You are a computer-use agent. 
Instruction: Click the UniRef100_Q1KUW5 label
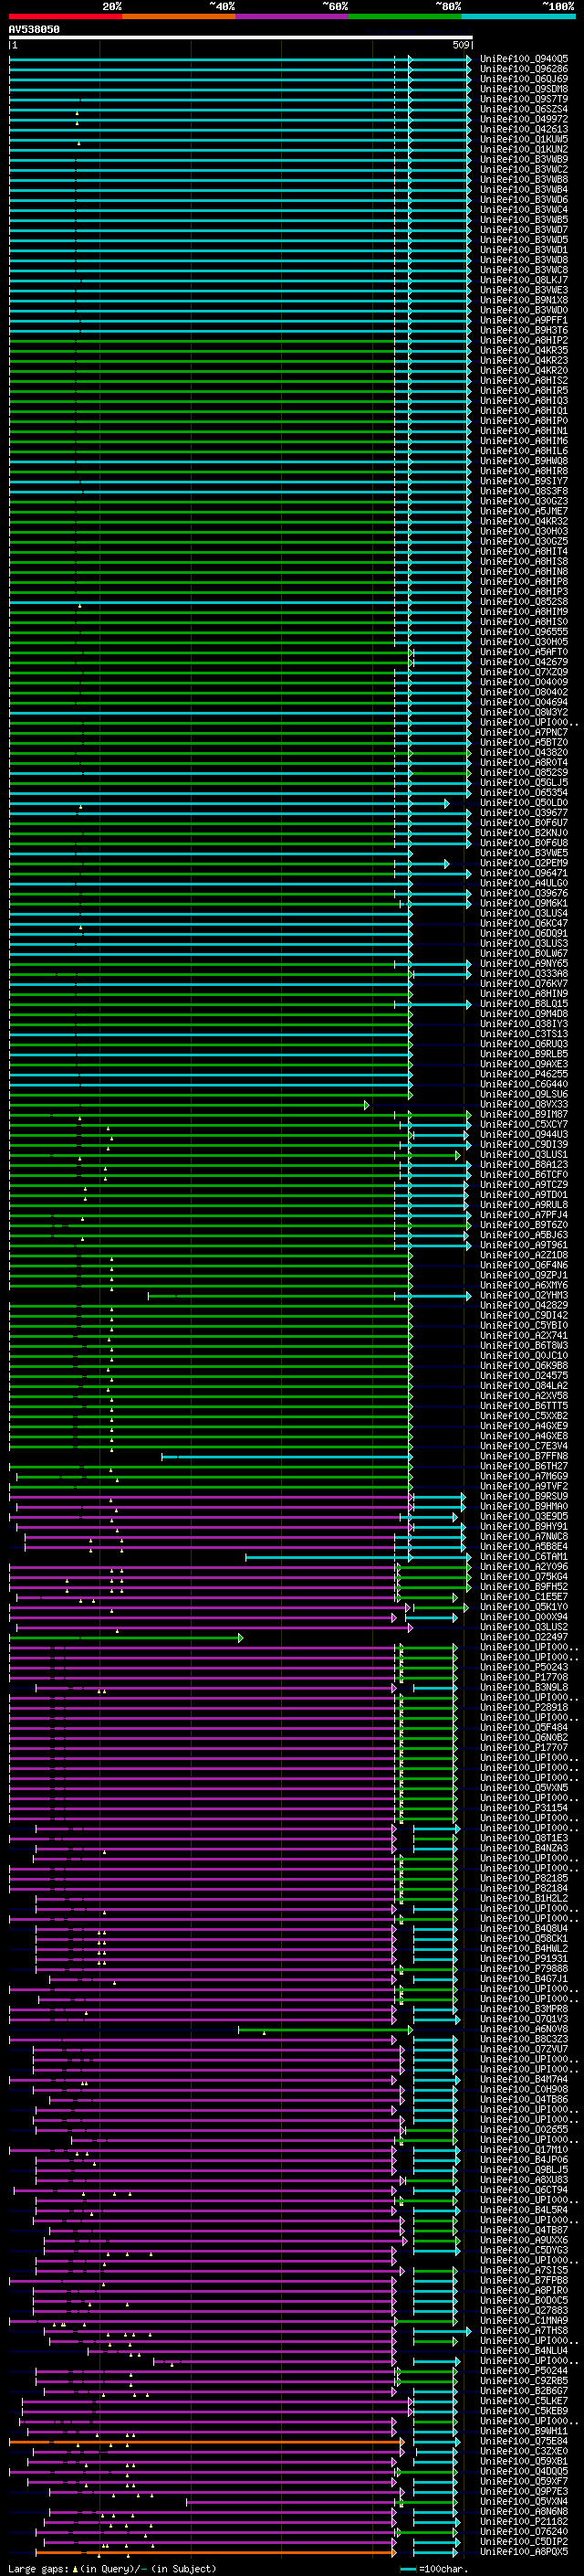[x=524, y=139]
